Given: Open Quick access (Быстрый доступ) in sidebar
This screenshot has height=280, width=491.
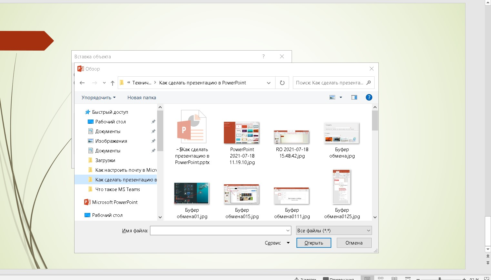Looking at the screenshot, I should tap(110, 112).
